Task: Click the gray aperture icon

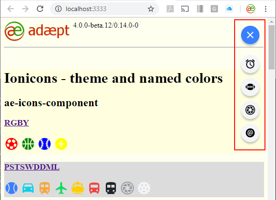Action: 127,188
